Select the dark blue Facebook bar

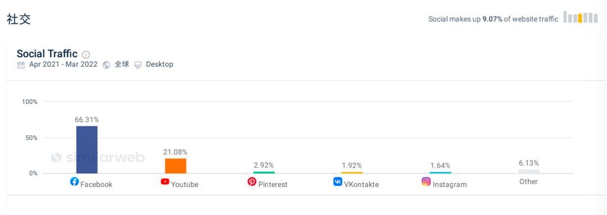tap(87, 150)
